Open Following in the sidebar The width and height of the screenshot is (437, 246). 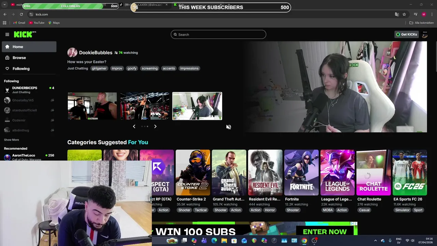point(29,69)
